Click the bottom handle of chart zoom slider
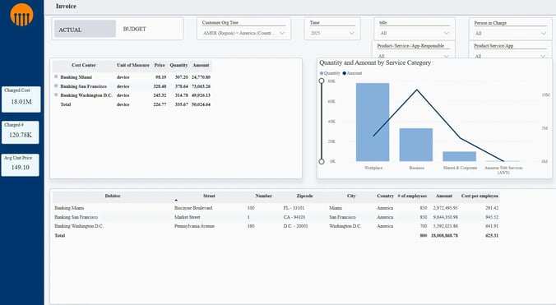Image resolution: width=556 pixels, height=305 pixels. click(322, 161)
